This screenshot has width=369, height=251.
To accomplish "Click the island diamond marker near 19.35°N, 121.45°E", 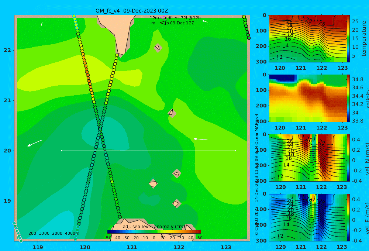I will 153,183.
